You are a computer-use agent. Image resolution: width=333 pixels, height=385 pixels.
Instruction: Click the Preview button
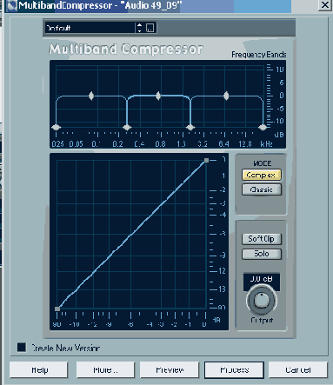[x=170, y=370]
